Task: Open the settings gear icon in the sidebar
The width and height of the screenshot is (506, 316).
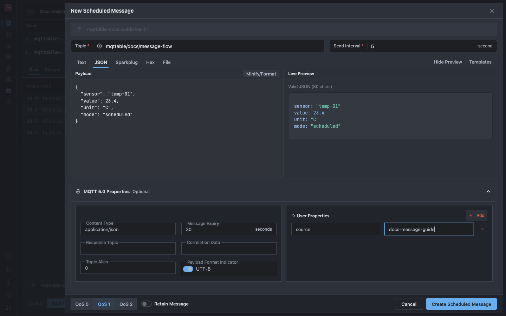Action: coord(8,270)
